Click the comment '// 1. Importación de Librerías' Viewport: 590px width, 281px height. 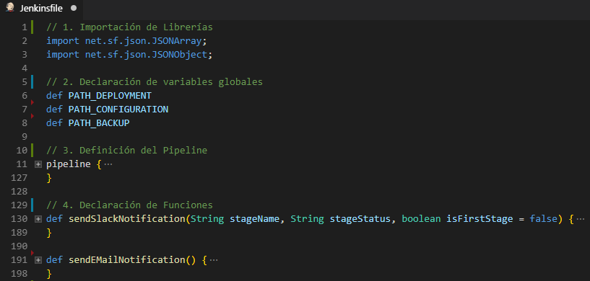129,27
